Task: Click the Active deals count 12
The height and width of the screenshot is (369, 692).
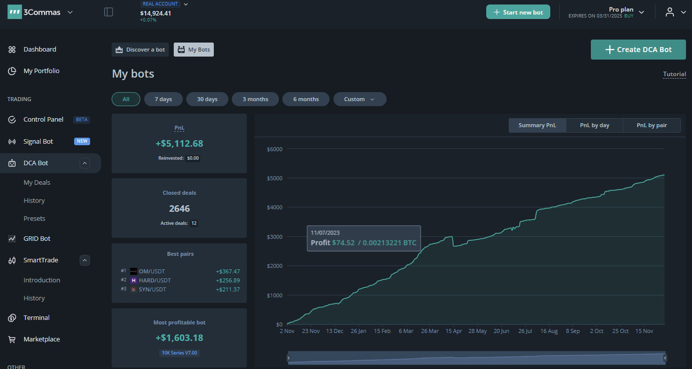Action: tap(194, 223)
